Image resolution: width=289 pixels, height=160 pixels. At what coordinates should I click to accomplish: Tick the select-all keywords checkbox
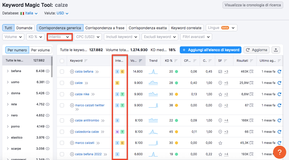point(62,61)
